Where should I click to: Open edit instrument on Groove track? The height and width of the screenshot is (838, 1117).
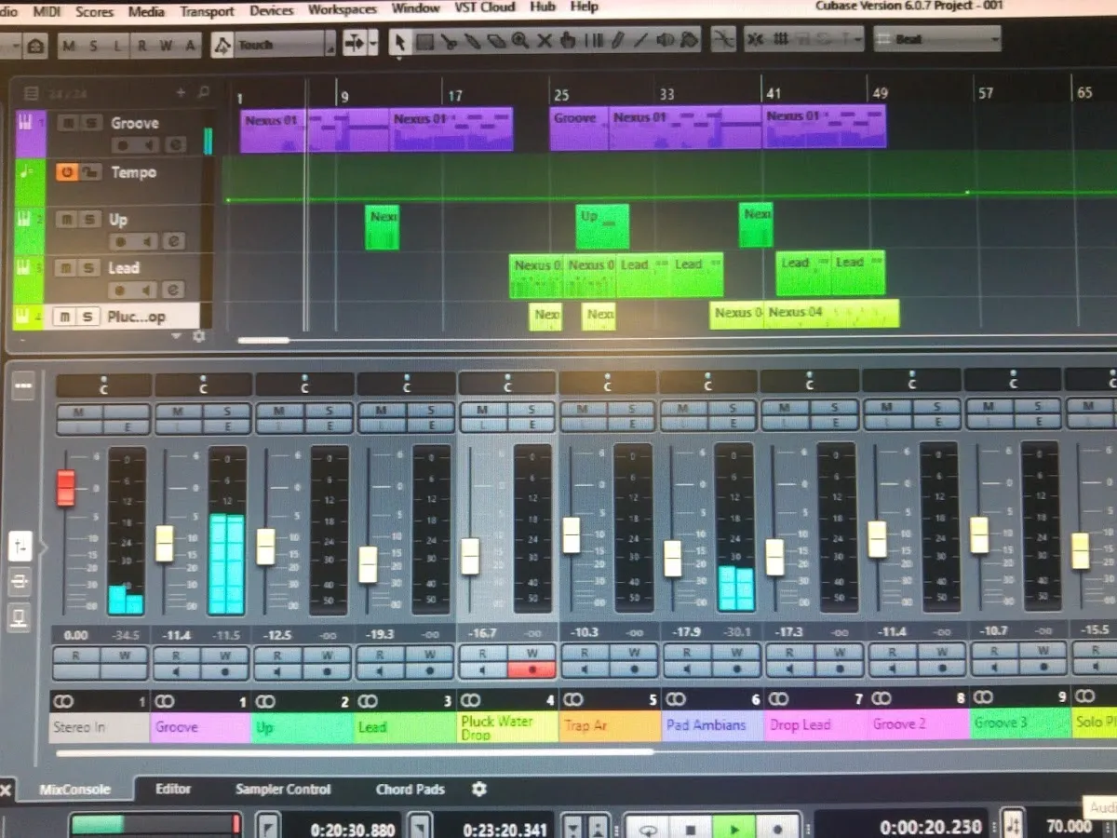pyautogui.click(x=175, y=145)
